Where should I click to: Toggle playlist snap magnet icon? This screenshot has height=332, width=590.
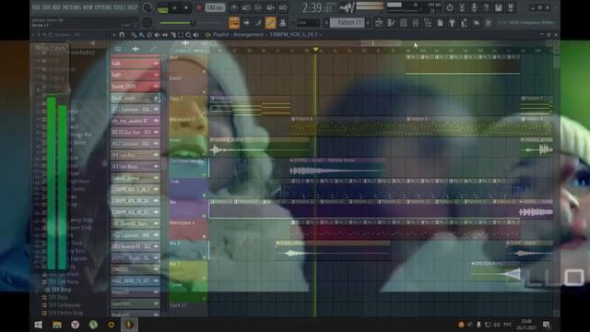(x=122, y=35)
